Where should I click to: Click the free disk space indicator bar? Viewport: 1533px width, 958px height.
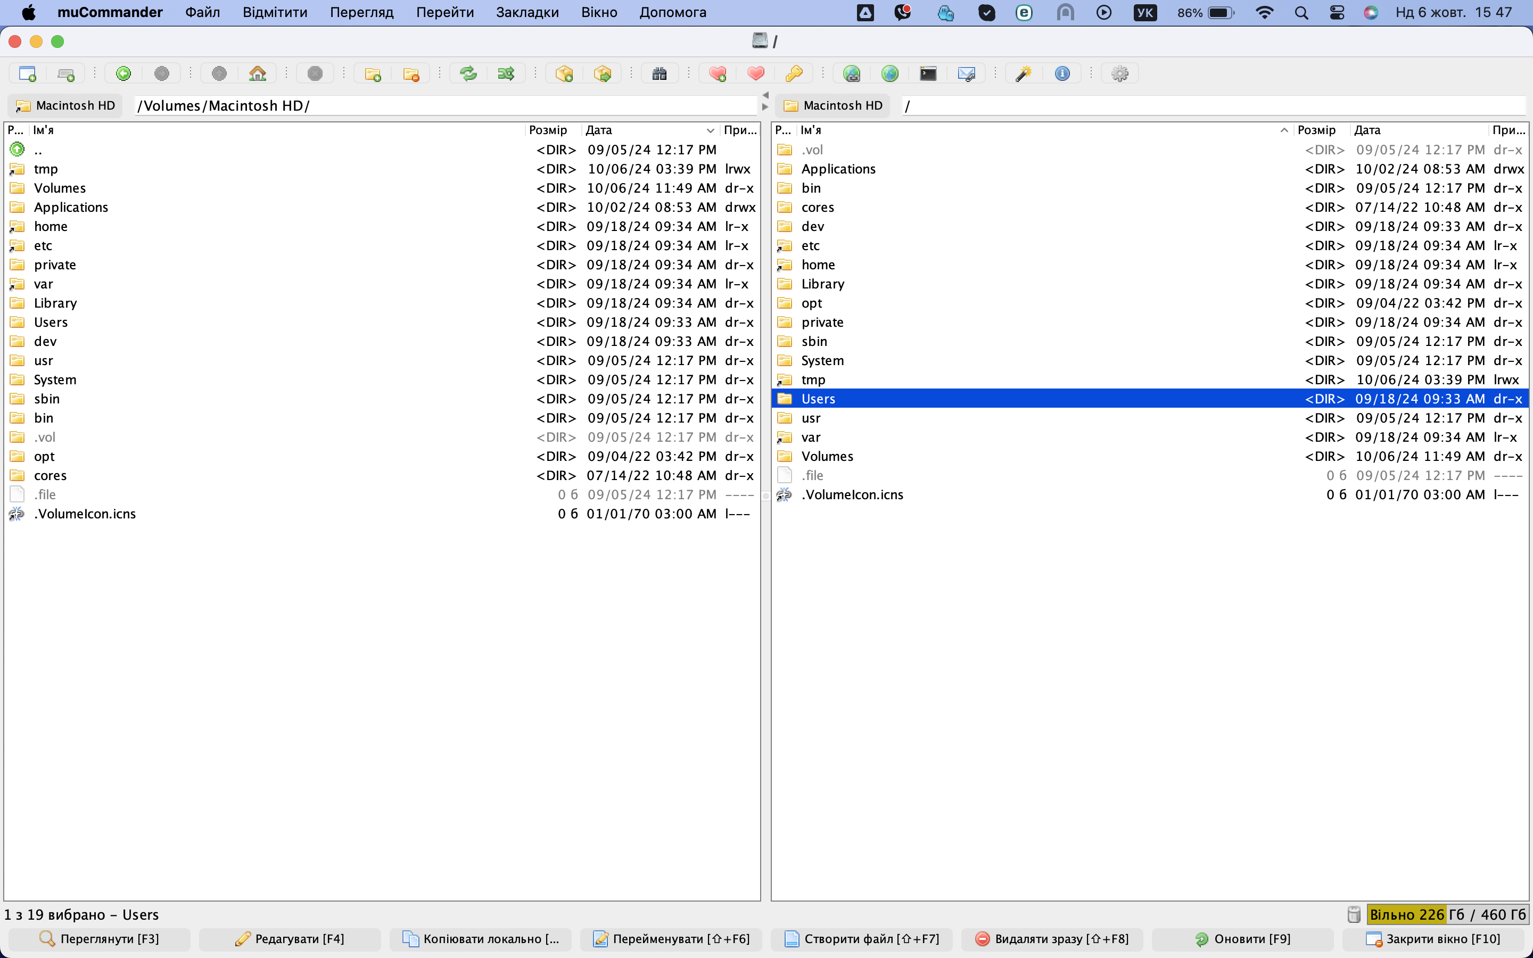coord(1446,914)
